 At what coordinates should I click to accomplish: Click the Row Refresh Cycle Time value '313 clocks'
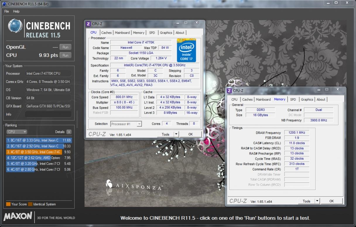point(297,164)
